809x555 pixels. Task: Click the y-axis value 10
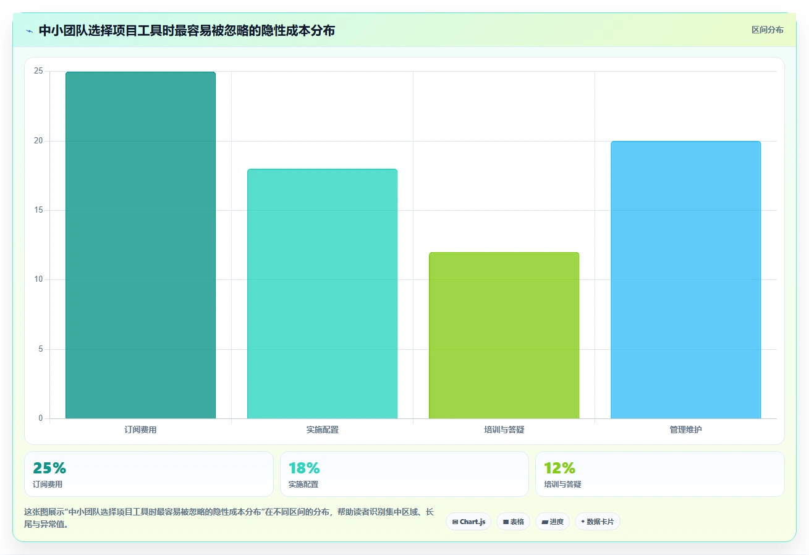(38, 279)
